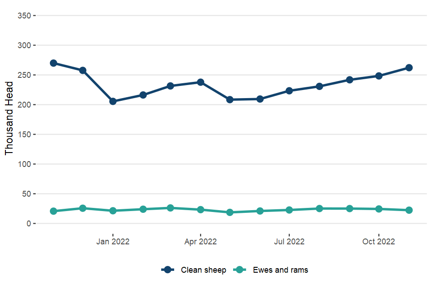Select the Ewes and rams point at Oct 2022
Image resolution: width=432 pixels, height=288 pixels.
tap(379, 209)
